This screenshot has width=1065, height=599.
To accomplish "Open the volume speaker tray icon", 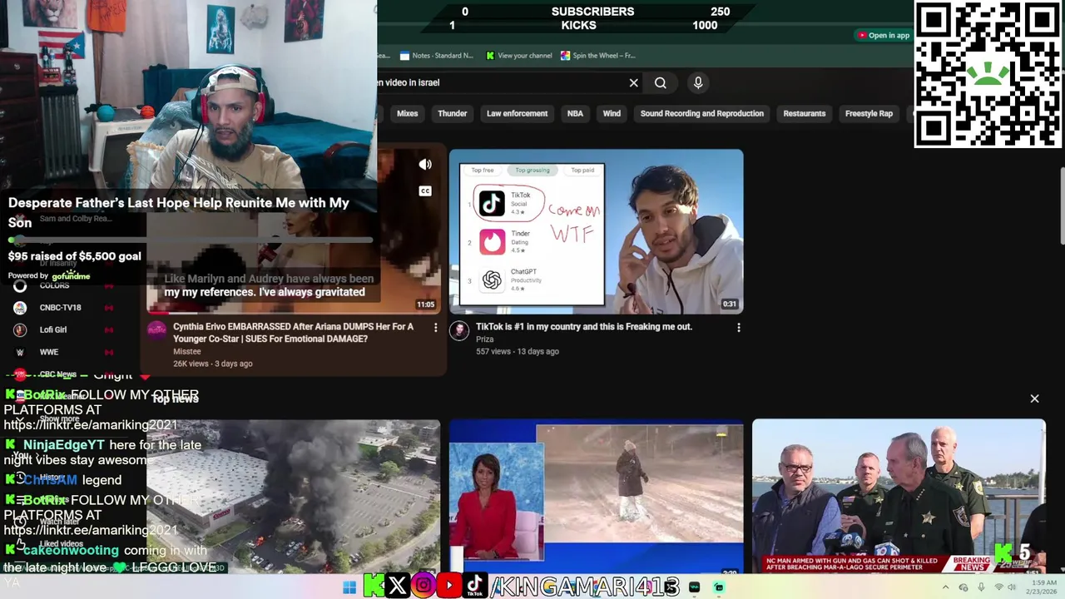I will click(x=1012, y=587).
